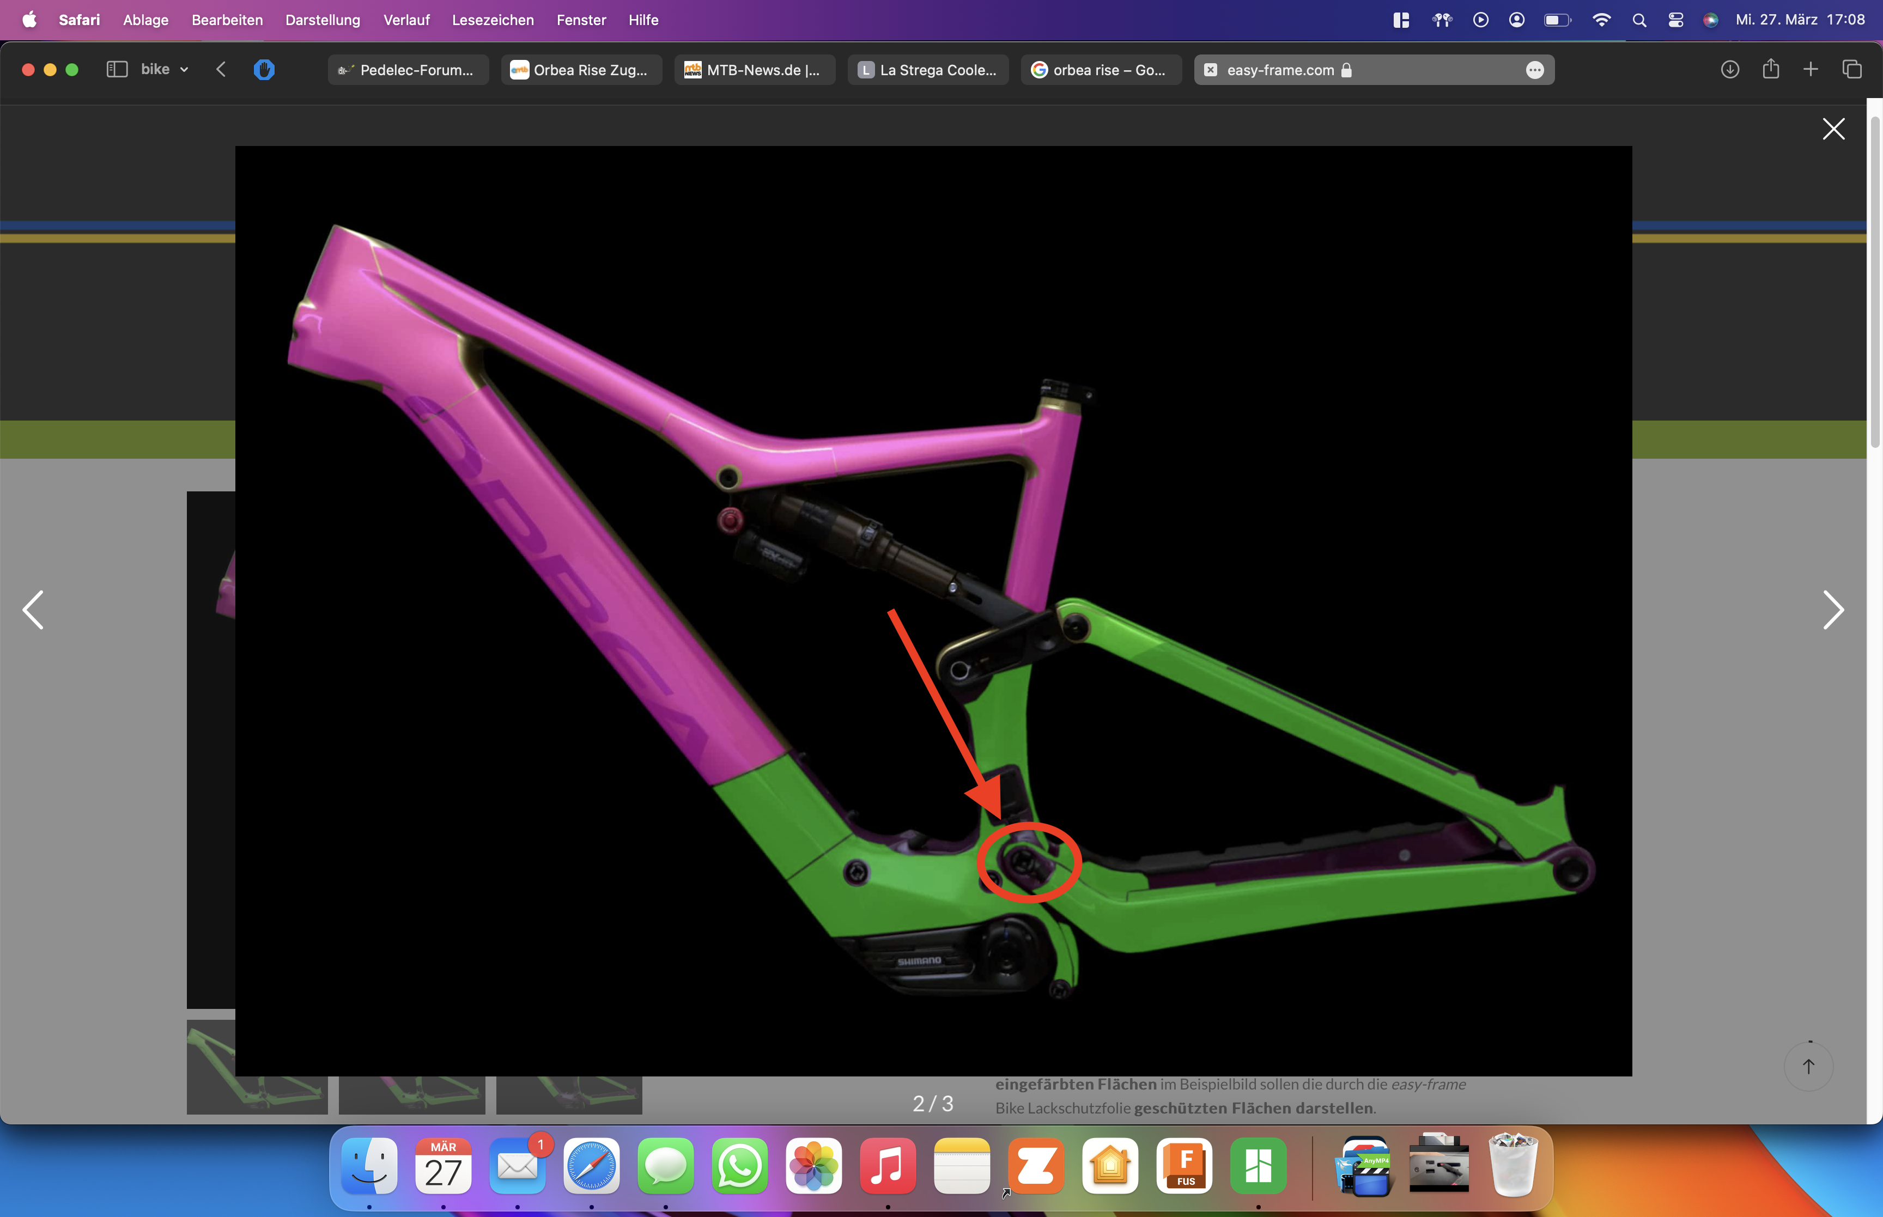Open Safari downloads icon
The height and width of the screenshot is (1217, 1883).
click(1730, 70)
